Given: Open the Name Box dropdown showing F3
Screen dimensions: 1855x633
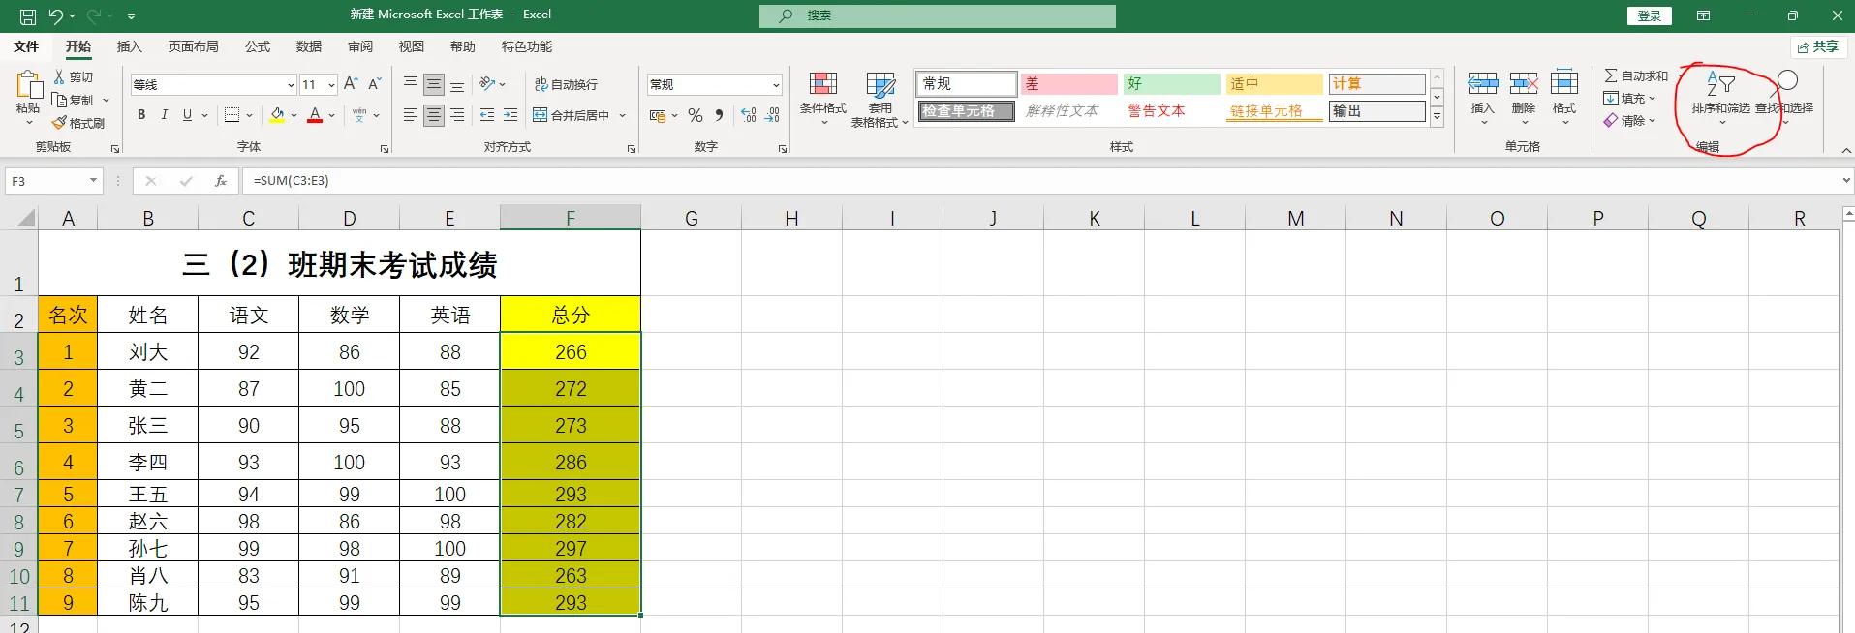Looking at the screenshot, I should point(93,181).
